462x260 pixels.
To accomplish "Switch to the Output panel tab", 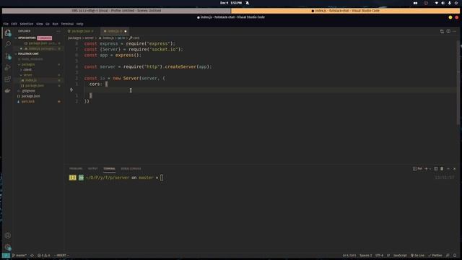I will pos(92,168).
